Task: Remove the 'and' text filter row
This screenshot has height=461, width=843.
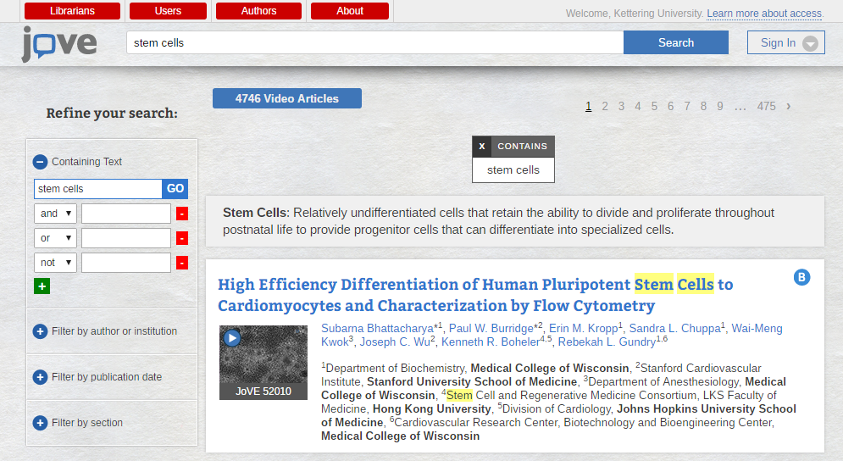Action: [182, 214]
